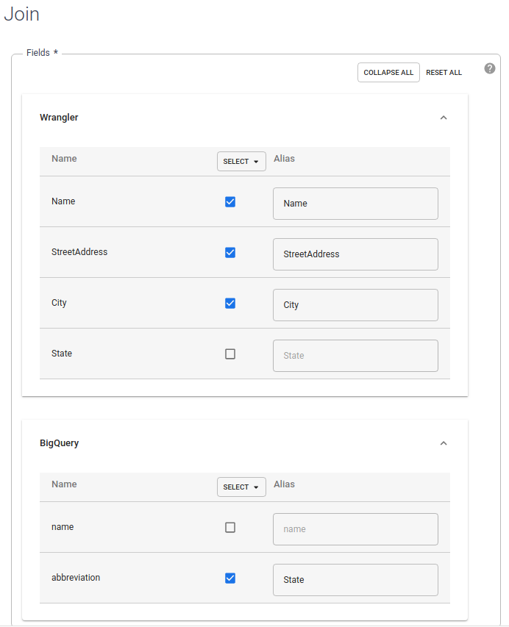Click the Name alias input field

(355, 204)
